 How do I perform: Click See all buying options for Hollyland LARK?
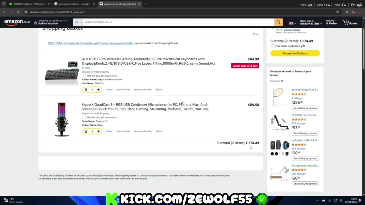(305, 159)
